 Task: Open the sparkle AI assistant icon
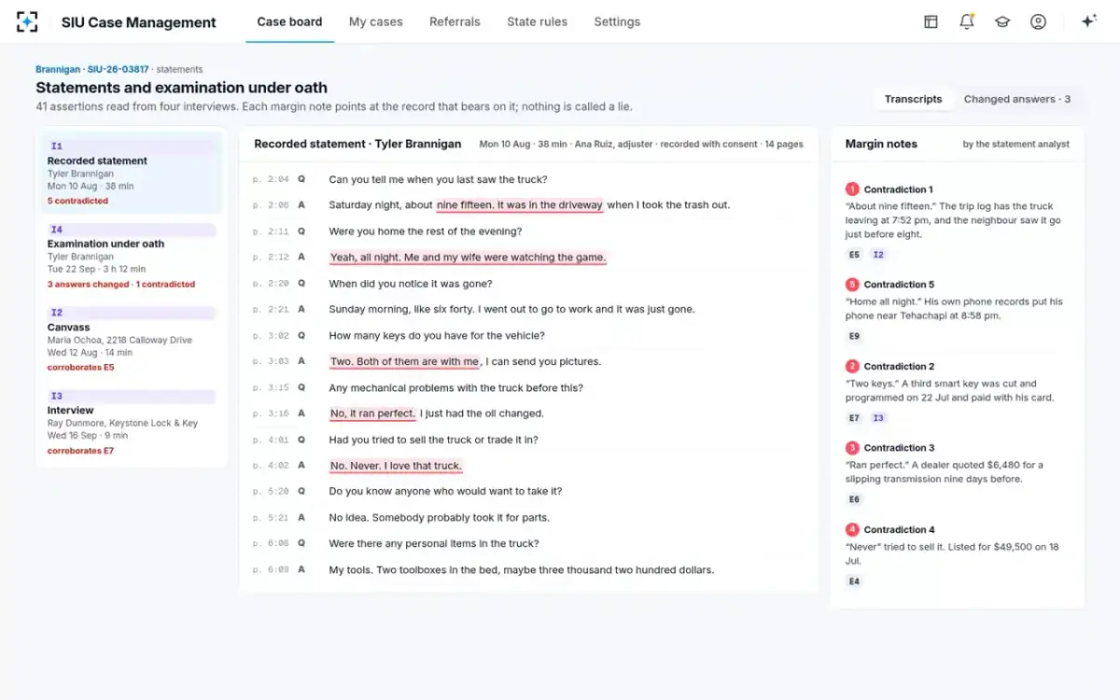click(1088, 21)
